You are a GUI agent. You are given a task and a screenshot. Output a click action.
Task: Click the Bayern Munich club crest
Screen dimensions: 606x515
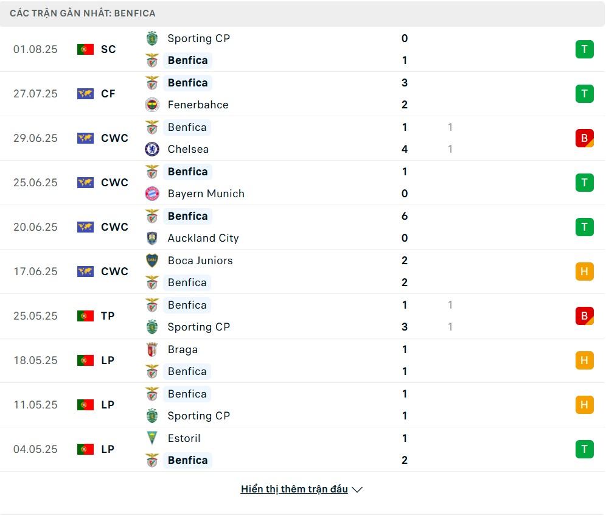pos(152,194)
